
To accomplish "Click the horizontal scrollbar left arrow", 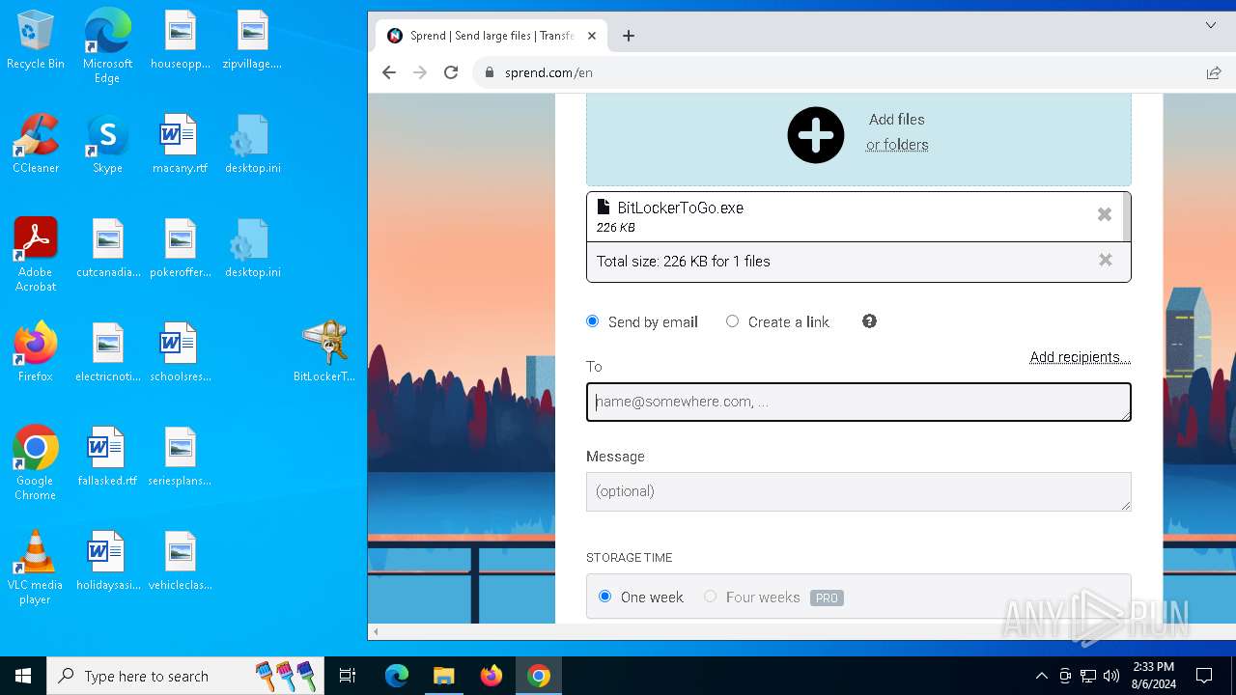I will [x=376, y=631].
